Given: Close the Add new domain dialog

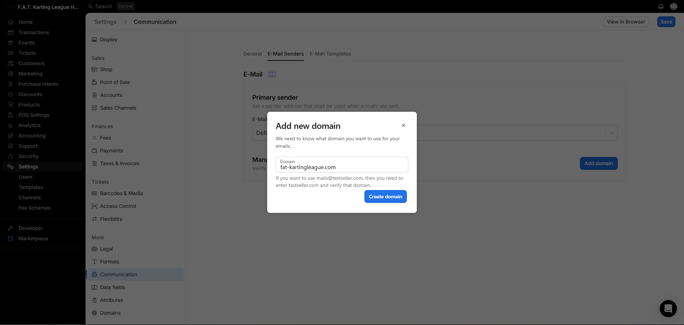Looking at the screenshot, I should pyautogui.click(x=403, y=125).
